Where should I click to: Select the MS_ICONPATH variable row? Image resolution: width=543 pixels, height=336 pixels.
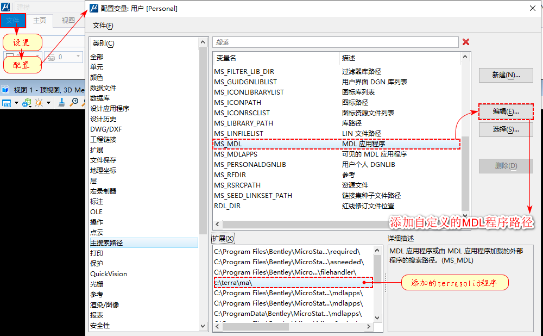(337, 103)
